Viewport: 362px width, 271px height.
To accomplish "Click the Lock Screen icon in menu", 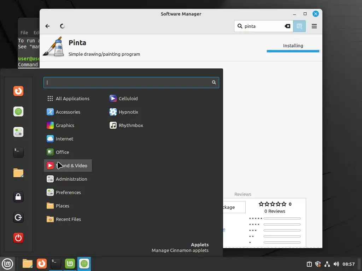I will [18, 197].
